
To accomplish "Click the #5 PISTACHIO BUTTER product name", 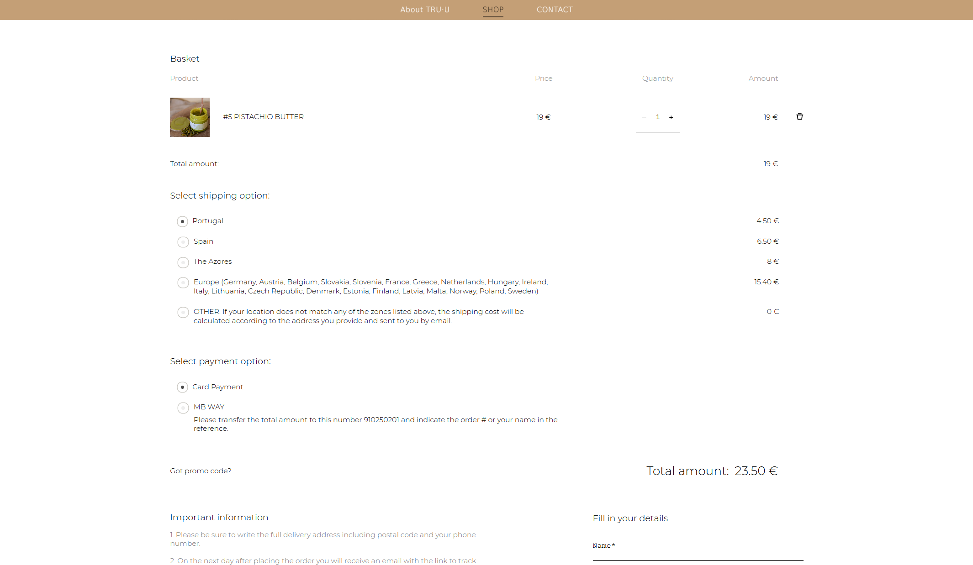I will 263,117.
